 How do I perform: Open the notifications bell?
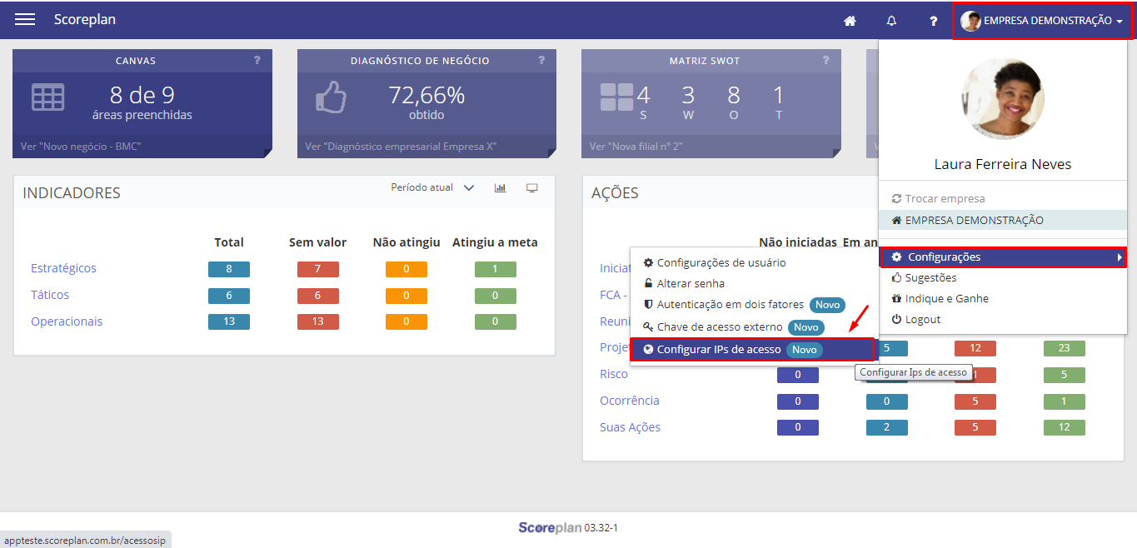point(891,21)
